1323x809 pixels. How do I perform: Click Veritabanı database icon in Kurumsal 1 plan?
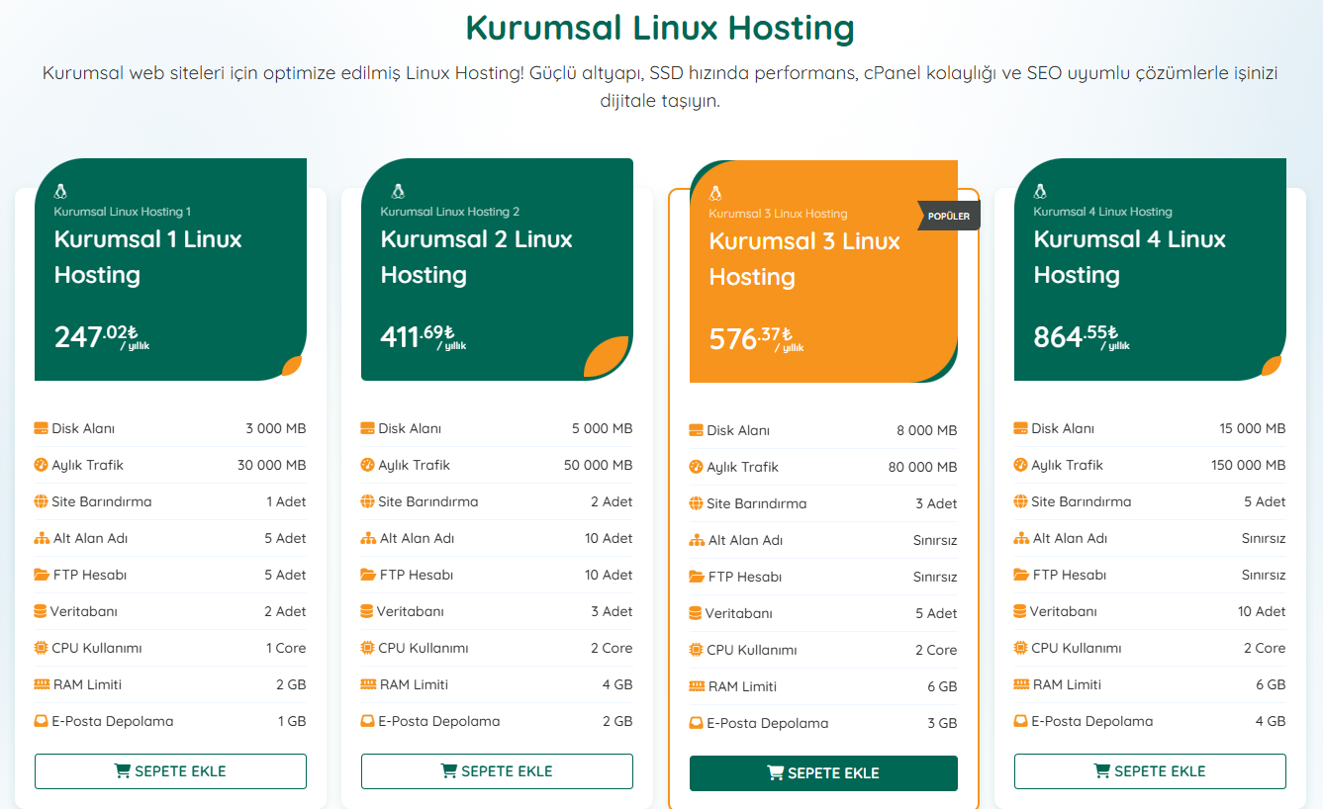pyautogui.click(x=40, y=611)
